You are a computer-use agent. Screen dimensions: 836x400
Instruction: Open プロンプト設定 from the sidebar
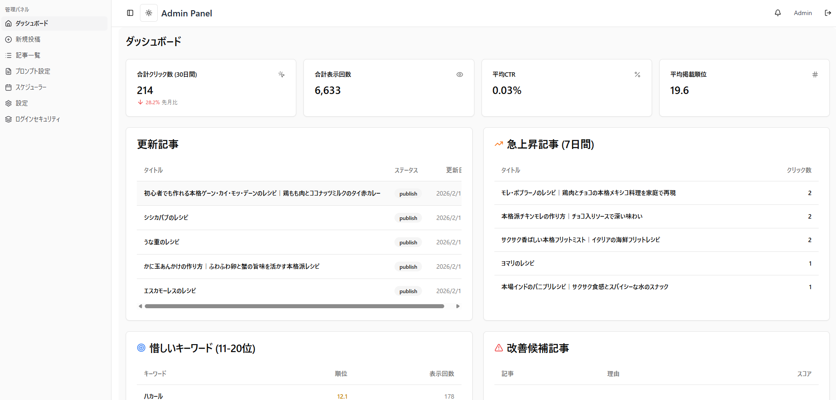tap(33, 71)
